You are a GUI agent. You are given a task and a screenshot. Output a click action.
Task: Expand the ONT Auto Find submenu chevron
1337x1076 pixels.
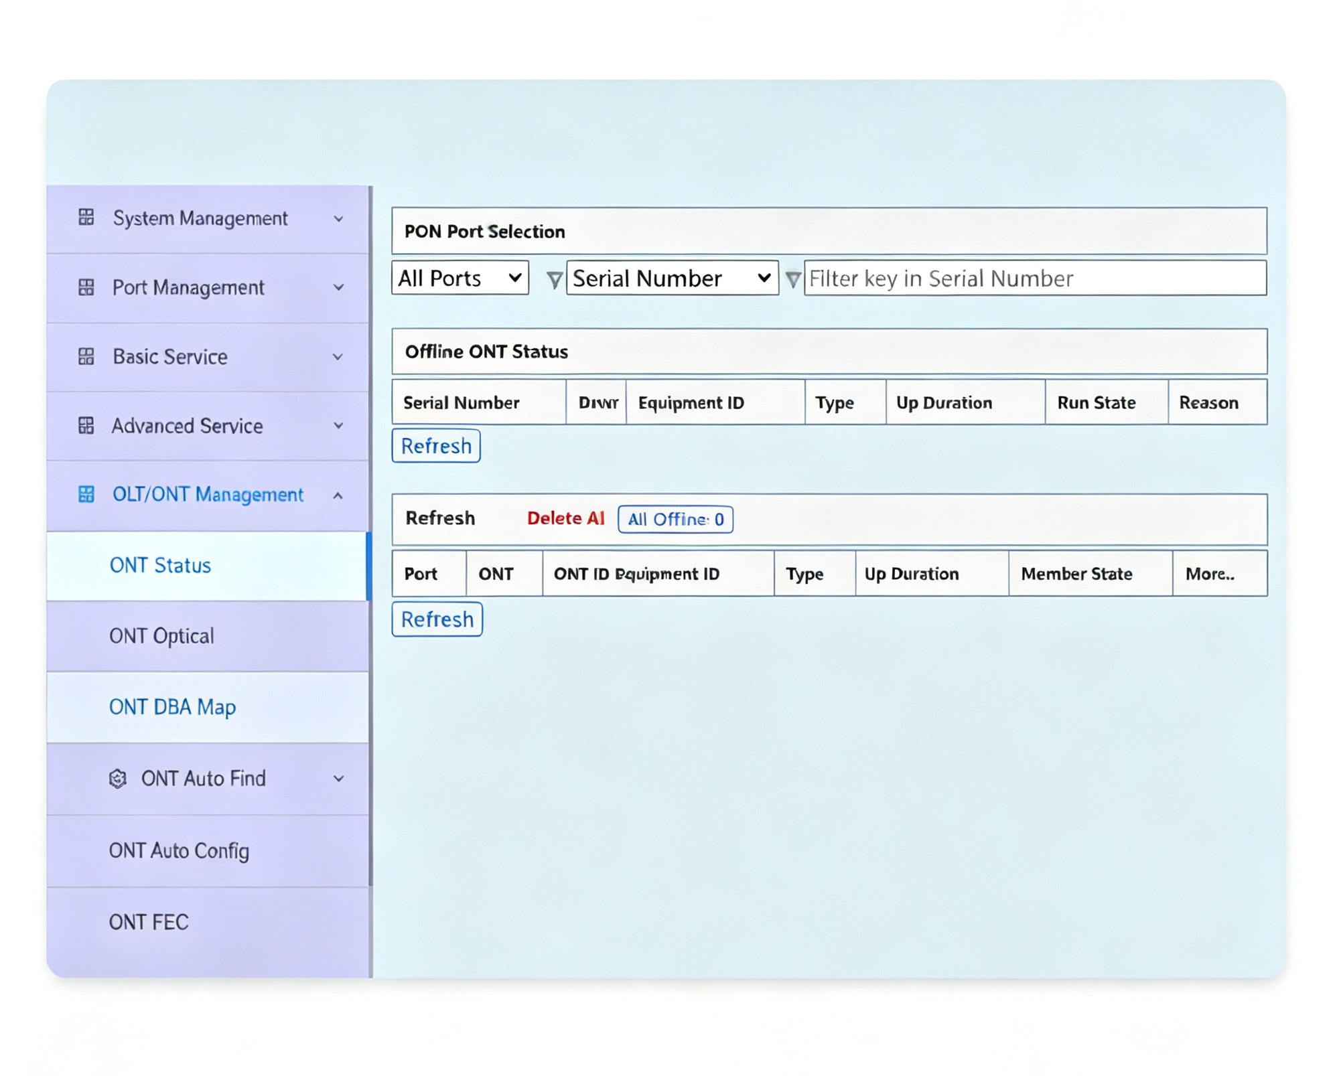[338, 779]
